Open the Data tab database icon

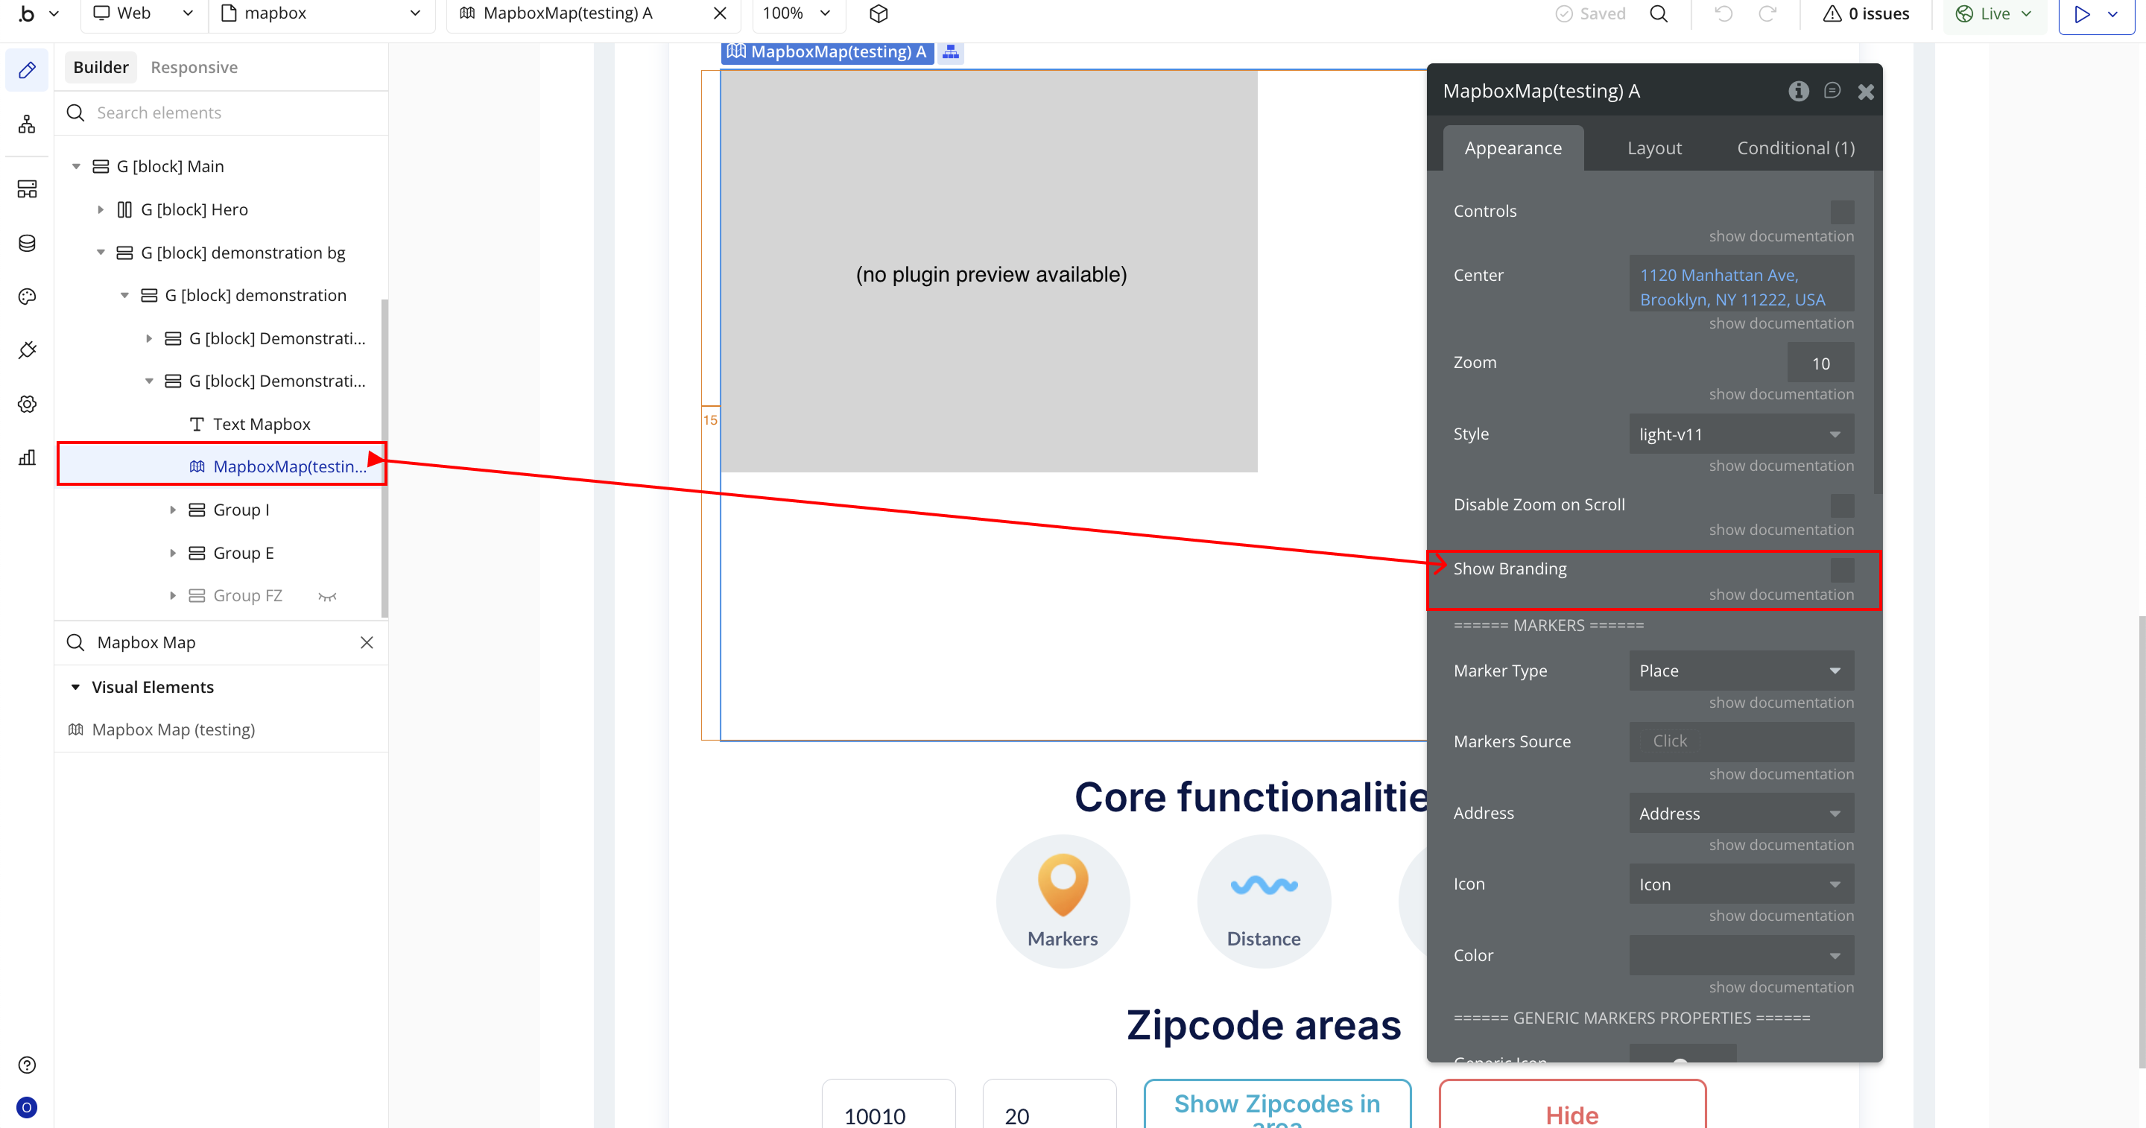(x=27, y=242)
